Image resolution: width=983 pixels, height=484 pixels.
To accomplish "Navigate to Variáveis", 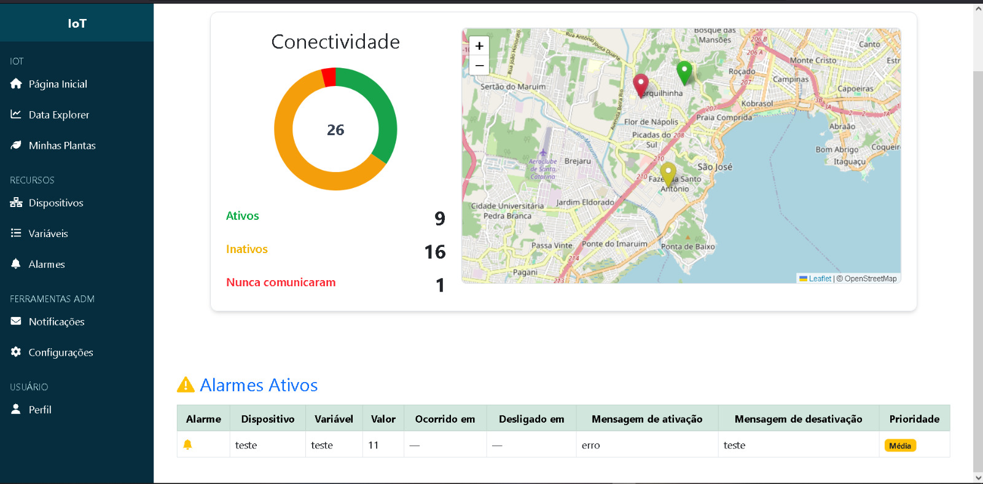I will pyautogui.click(x=49, y=233).
